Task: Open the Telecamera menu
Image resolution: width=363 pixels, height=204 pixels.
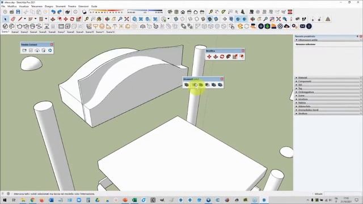Action: pyautogui.click(x=37, y=6)
